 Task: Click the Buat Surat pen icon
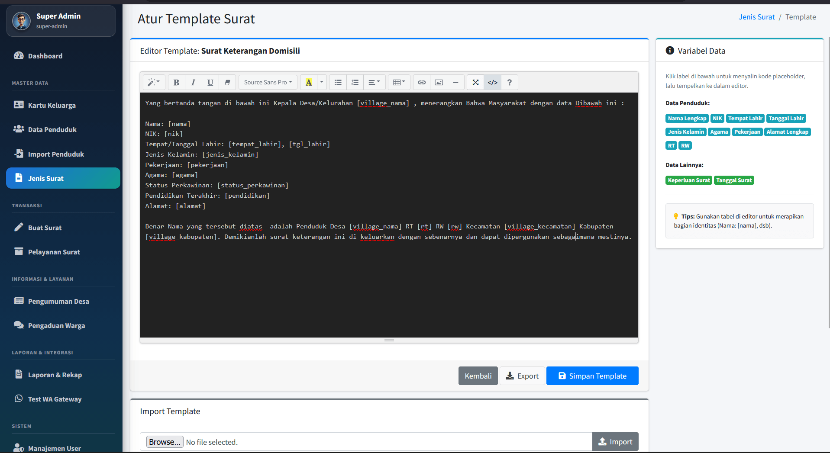[19, 227]
